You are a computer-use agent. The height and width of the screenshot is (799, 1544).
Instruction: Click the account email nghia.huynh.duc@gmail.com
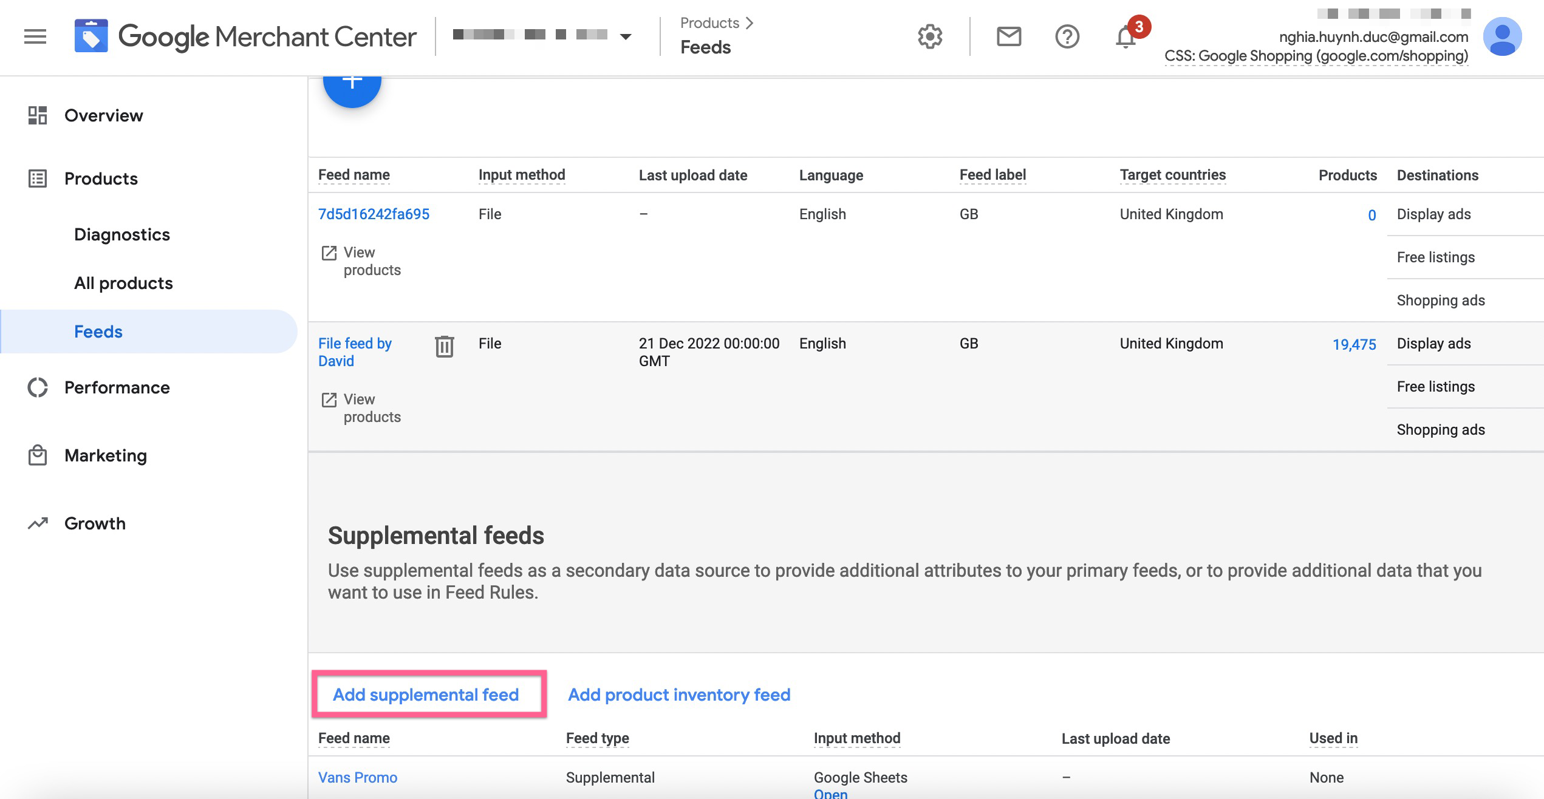pos(1374,37)
